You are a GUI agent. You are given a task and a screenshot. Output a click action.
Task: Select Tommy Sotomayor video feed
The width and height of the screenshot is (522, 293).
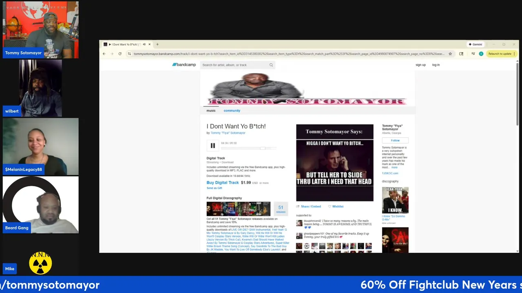(x=41, y=29)
